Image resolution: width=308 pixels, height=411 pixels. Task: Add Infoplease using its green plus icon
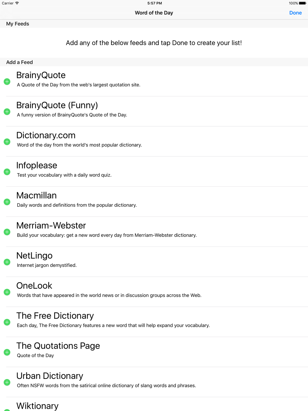(7, 172)
